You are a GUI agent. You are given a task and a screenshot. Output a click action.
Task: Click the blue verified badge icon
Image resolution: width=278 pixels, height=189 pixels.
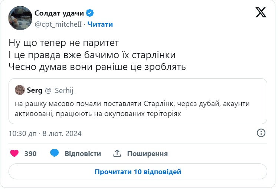click(x=90, y=13)
